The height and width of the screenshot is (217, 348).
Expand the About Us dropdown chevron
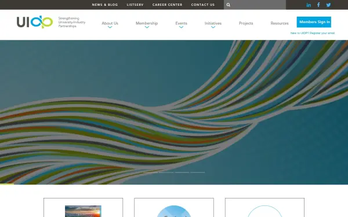[x=110, y=27]
